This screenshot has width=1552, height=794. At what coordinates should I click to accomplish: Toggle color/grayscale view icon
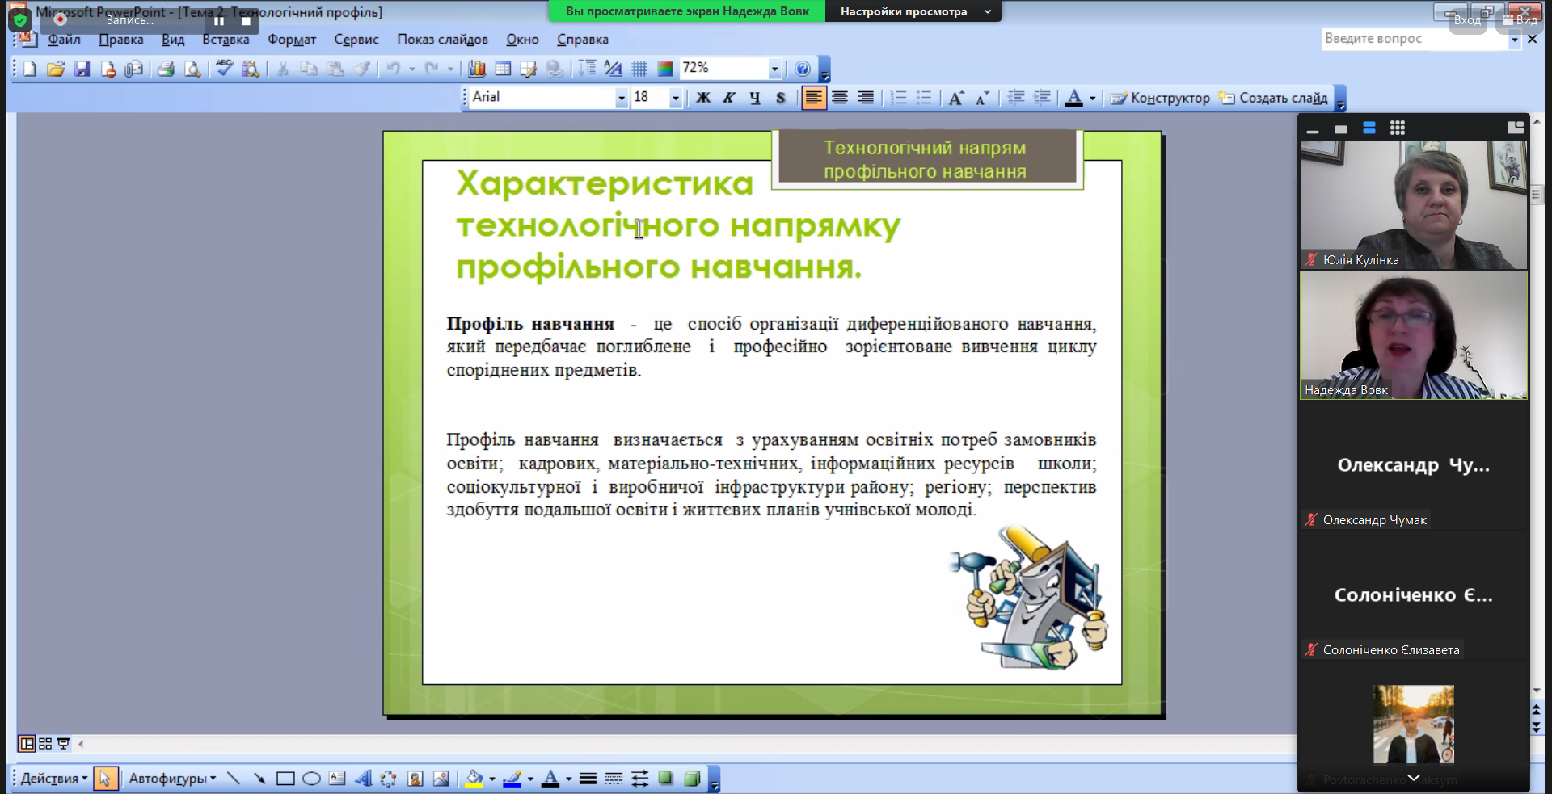(665, 69)
